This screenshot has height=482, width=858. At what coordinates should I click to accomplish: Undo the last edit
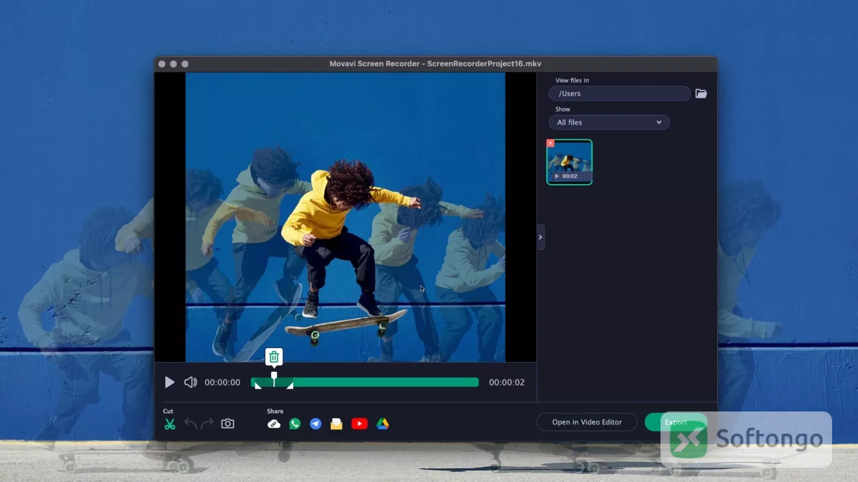point(191,424)
